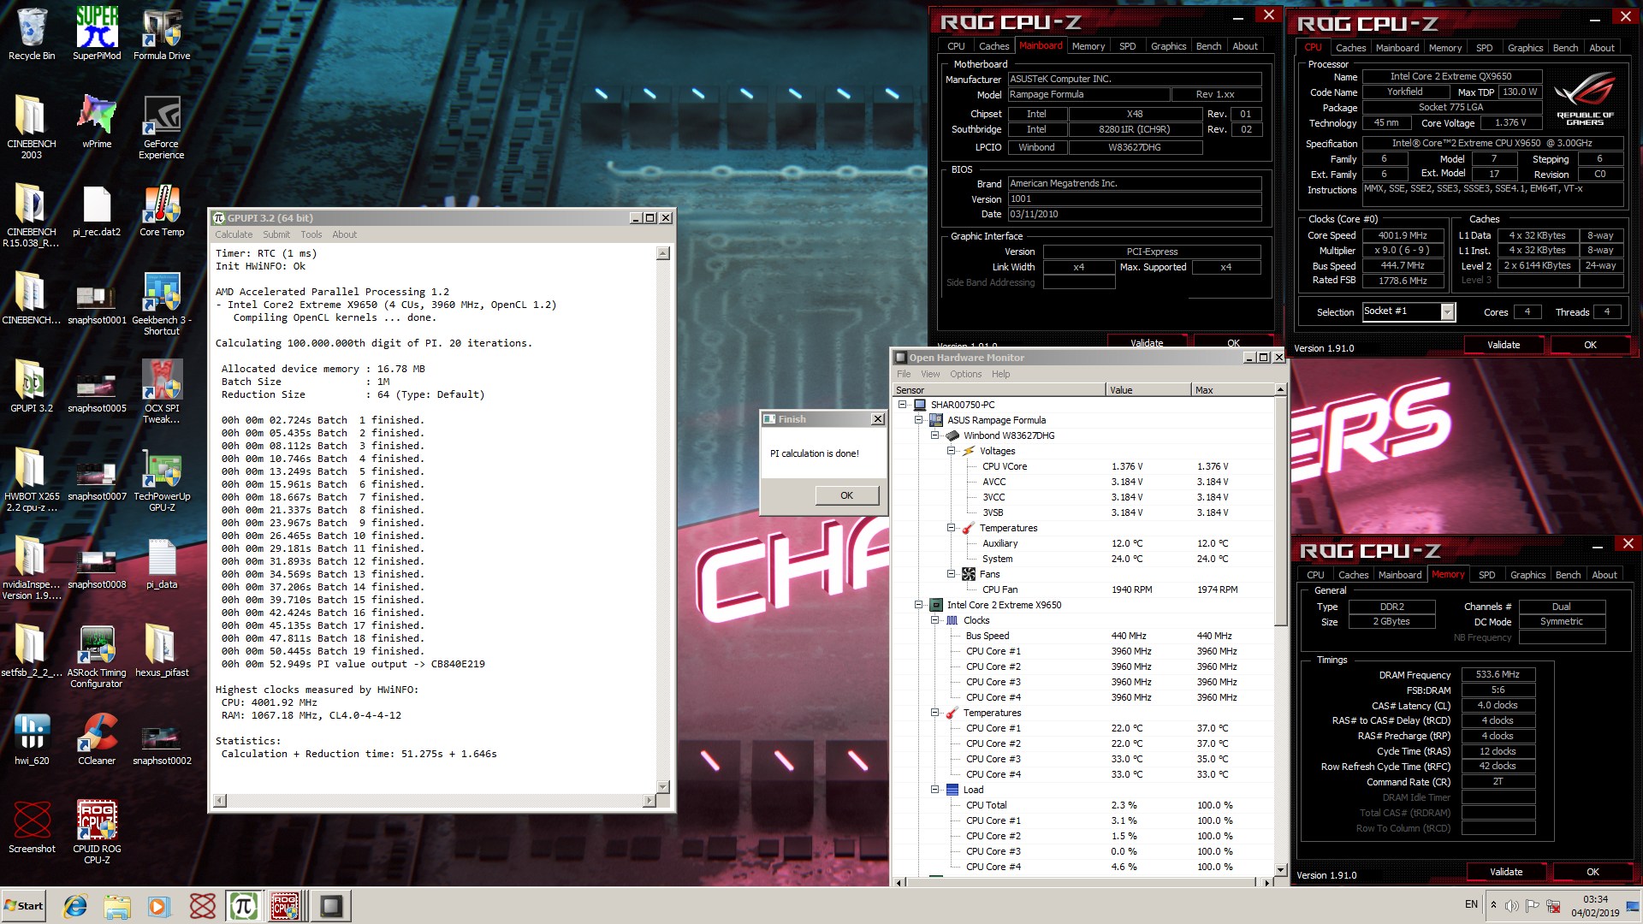Launch OCX SPI Tweaker desktop icon
Image resolution: width=1643 pixels, height=924 pixels.
pyautogui.click(x=162, y=391)
